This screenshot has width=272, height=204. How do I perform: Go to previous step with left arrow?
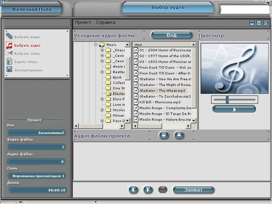[x=133, y=190]
